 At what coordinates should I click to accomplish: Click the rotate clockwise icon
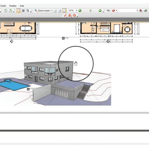10,11
